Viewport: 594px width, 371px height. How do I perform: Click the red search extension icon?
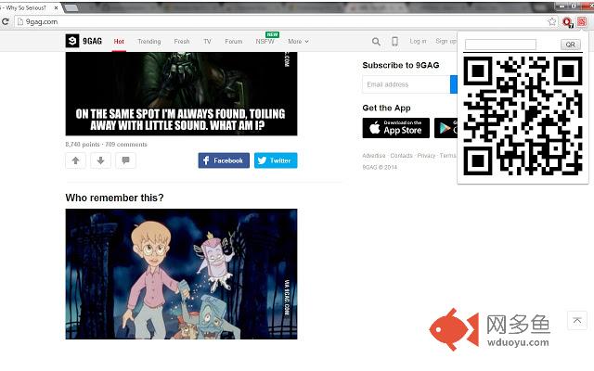tap(567, 22)
